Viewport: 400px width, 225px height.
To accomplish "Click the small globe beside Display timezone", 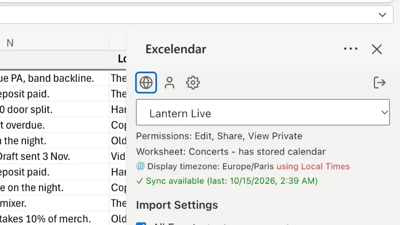I will coord(140,166).
